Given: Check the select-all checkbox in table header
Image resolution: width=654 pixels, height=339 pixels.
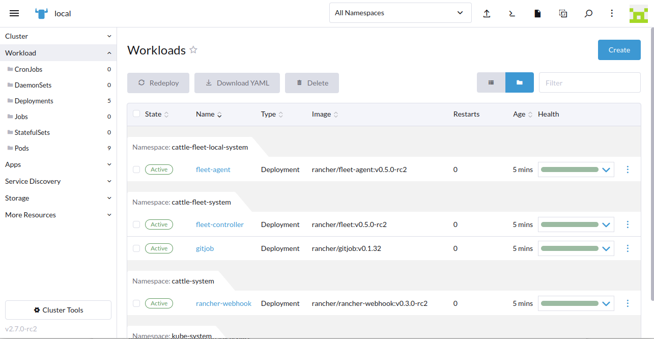Looking at the screenshot, I should [x=136, y=114].
